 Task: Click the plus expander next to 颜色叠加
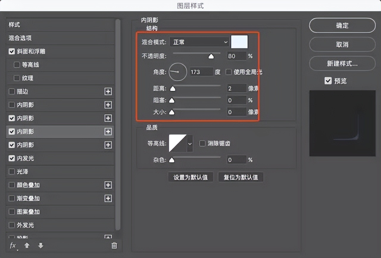(108, 185)
